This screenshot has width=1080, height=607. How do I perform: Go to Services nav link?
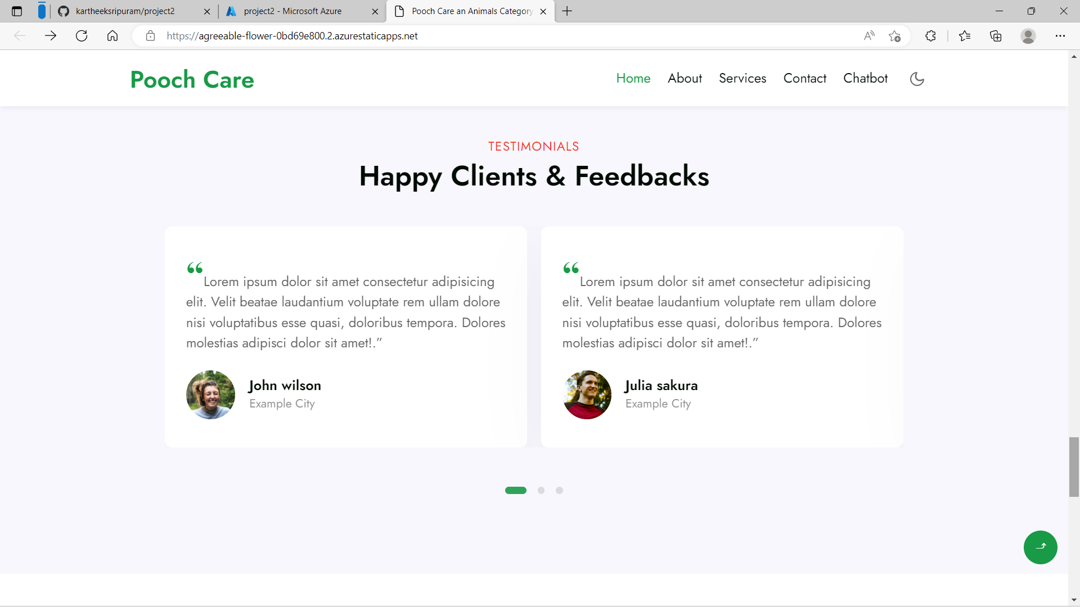click(742, 79)
